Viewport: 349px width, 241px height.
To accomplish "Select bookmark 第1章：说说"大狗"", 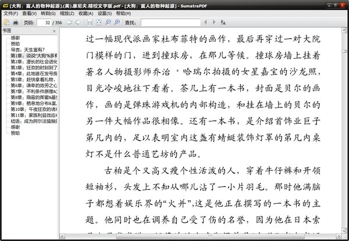I will pos(34,56).
